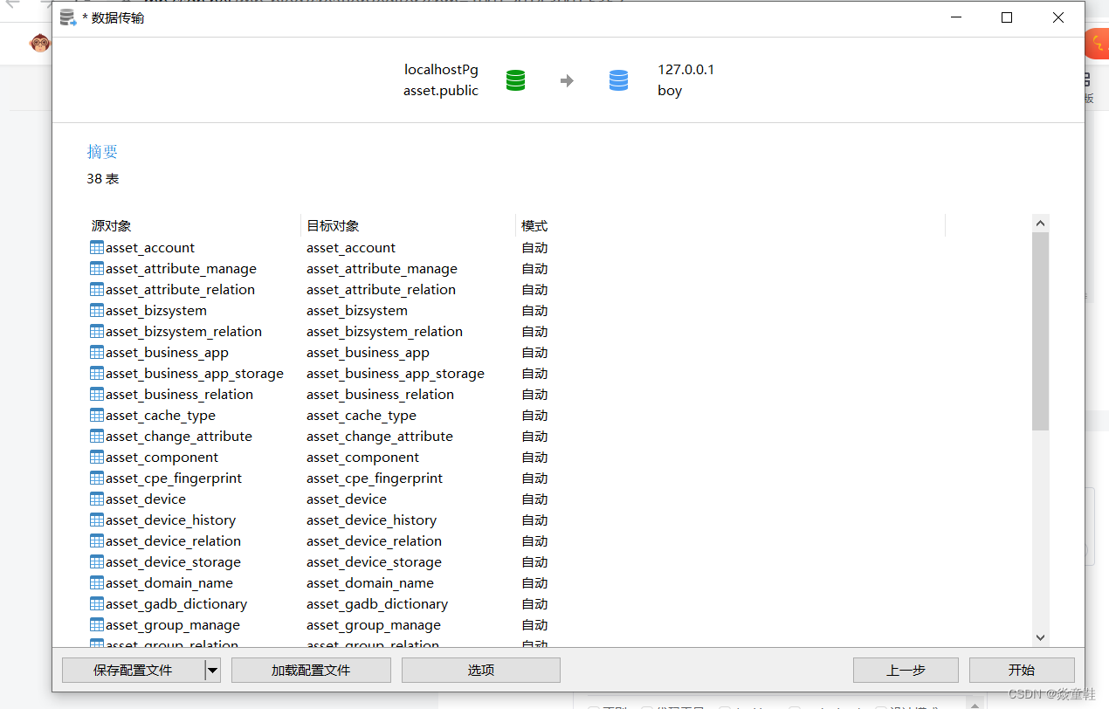Click table icon beside asset_attribute_relation

97,290
